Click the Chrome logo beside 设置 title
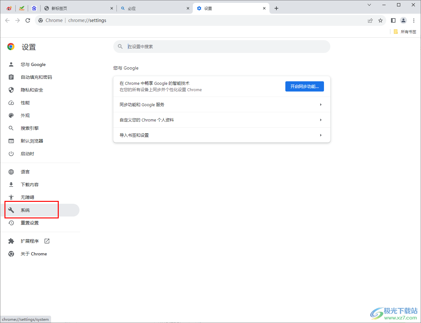The height and width of the screenshot is (323, 421). 11,47
